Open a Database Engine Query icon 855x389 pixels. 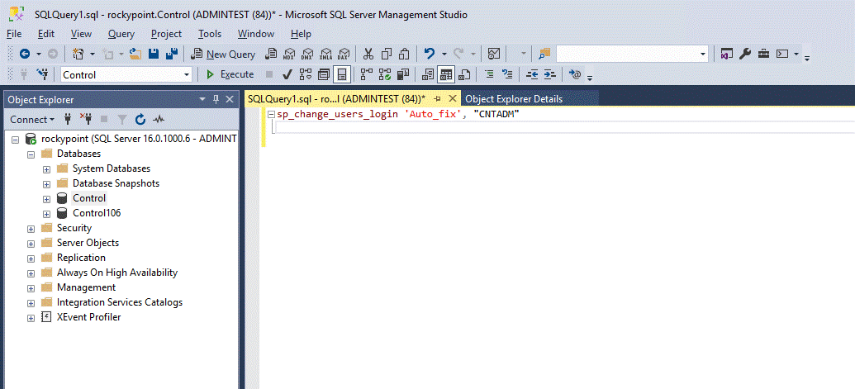(x=270, y=54)
